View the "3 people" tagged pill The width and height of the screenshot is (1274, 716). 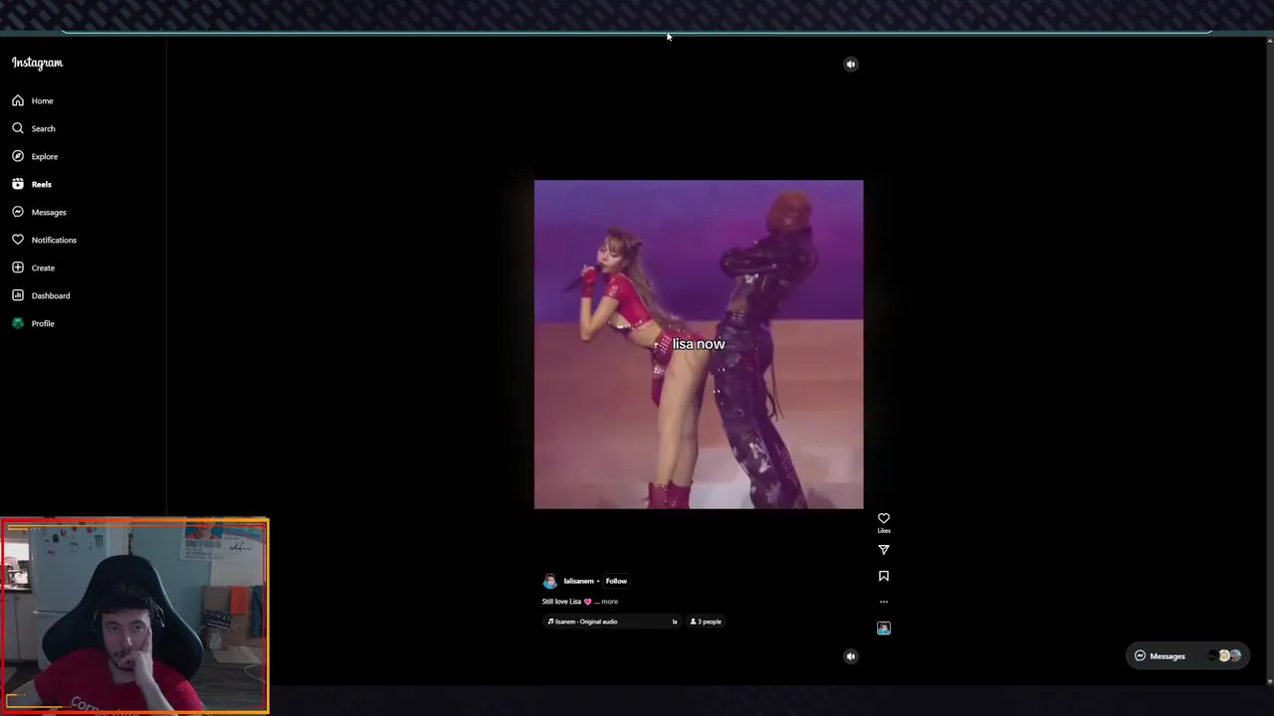tap(706, 622)
